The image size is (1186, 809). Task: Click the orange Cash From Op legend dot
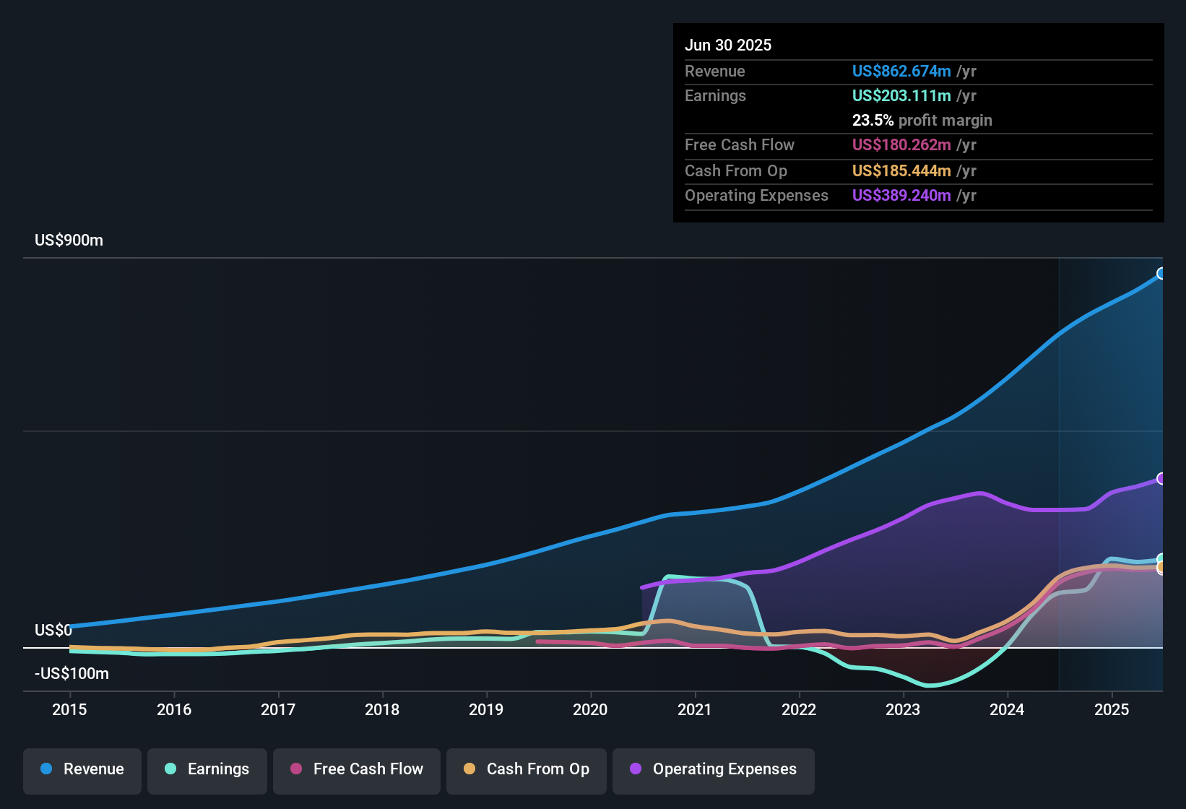click(x=469, y=769)
